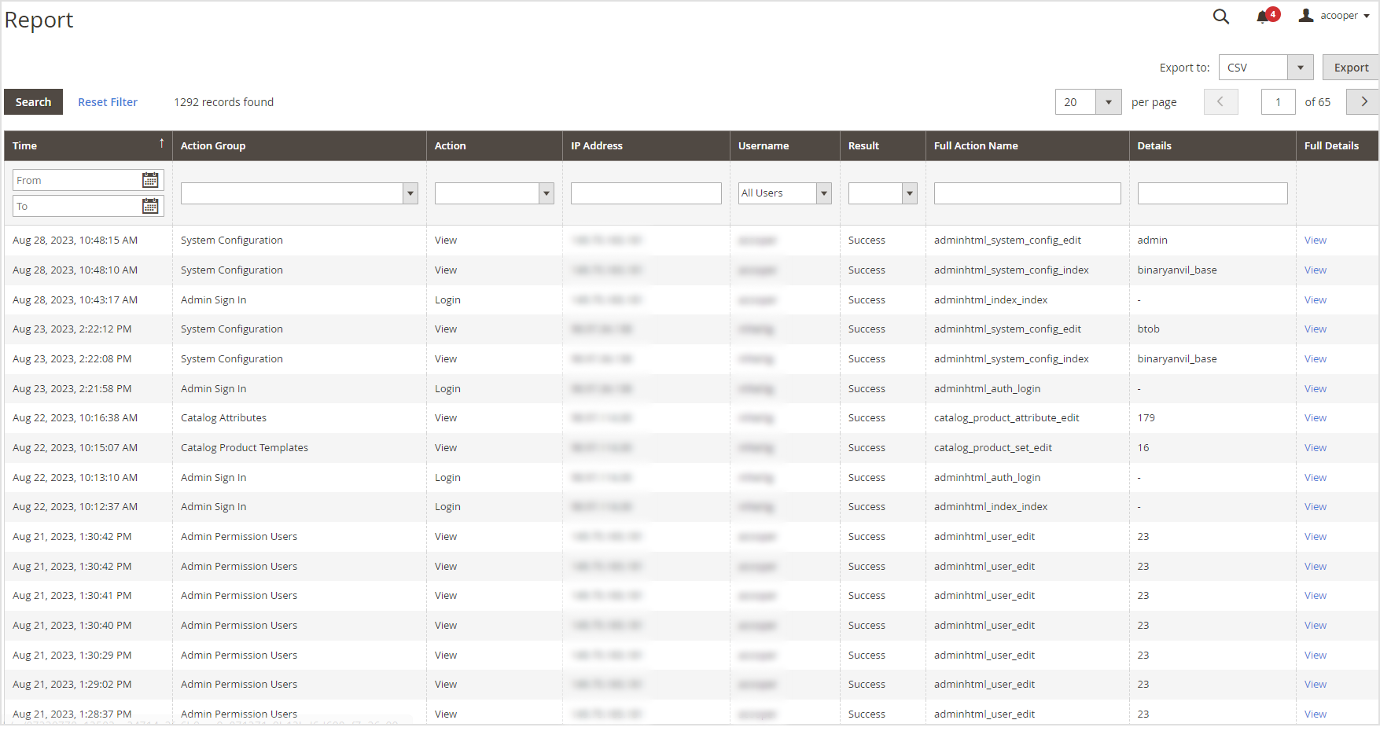Toggle Time column sort arrow
The image size is (1380, 731).
(162, 144)
